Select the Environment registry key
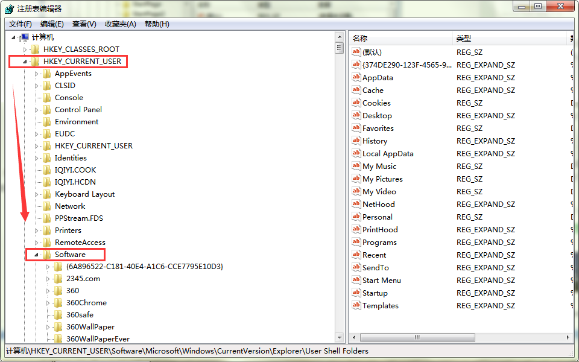This screenshot has width=579, height=362. click(76, 122)
